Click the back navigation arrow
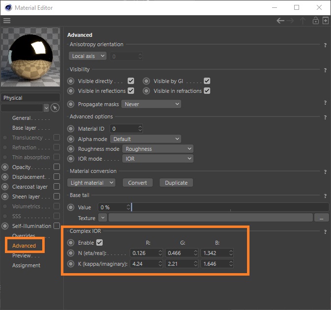 click(280, 21)
